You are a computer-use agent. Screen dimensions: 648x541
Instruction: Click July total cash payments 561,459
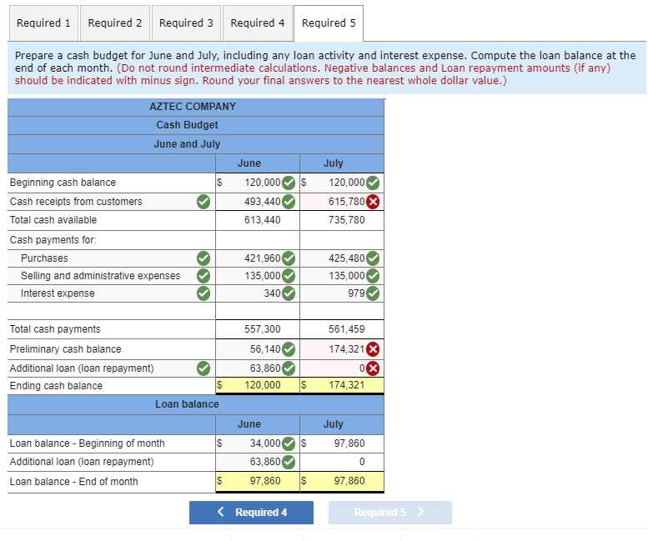(347, 329)
